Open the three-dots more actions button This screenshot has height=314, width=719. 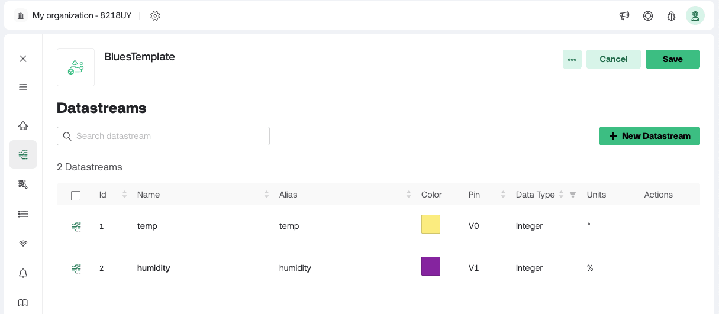(x=572, y=59)
